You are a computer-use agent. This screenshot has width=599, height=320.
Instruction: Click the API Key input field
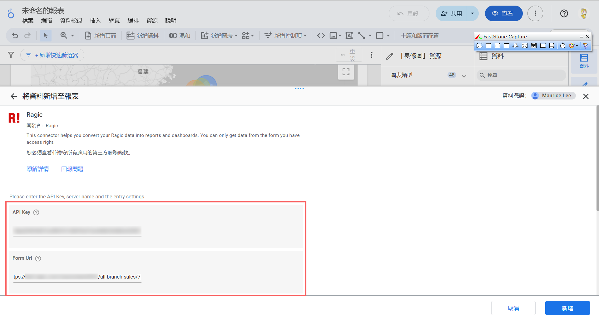(x=77, y=231)
